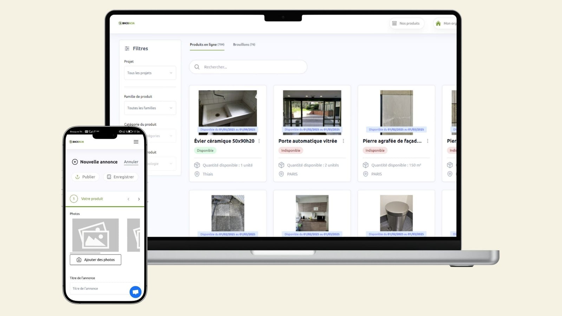Open the kitchen cabinets product photo
562x316 pixels.
pyautogui.click(x=312, y=215)
